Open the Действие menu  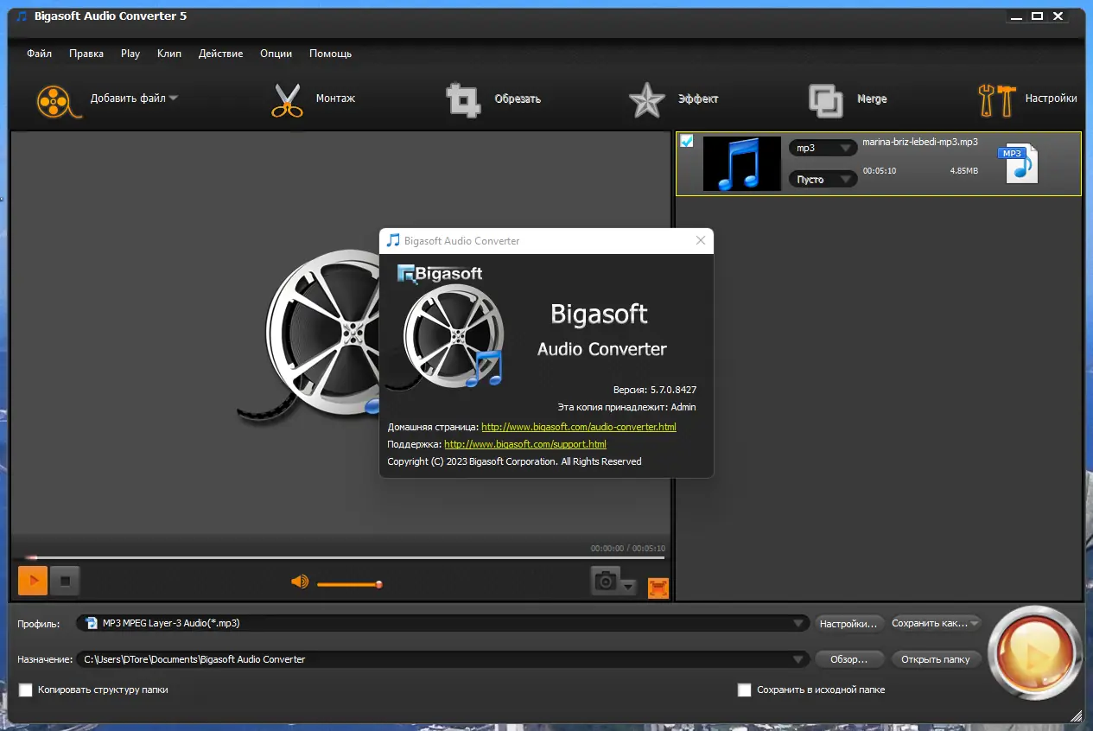point(220,54)
